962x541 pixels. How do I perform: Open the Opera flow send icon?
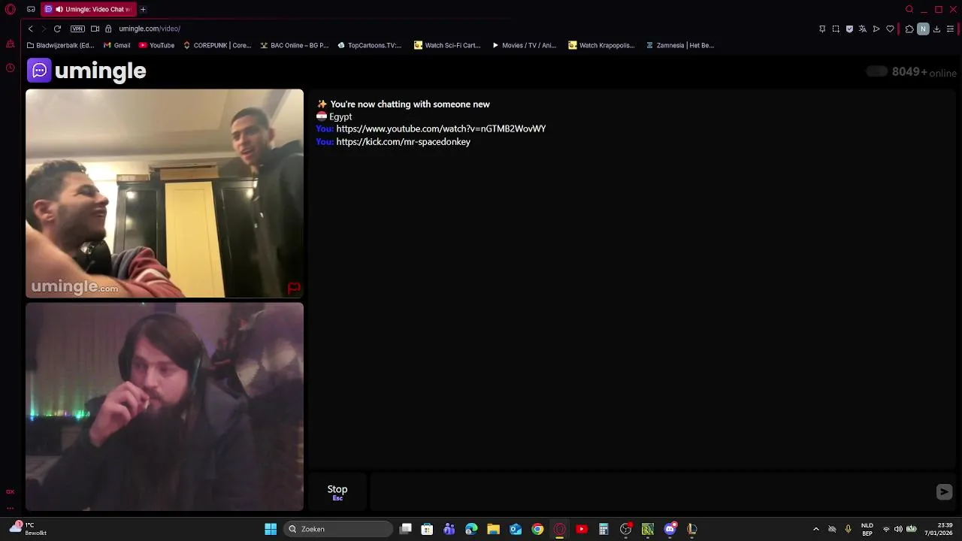[x=876, y=29]
